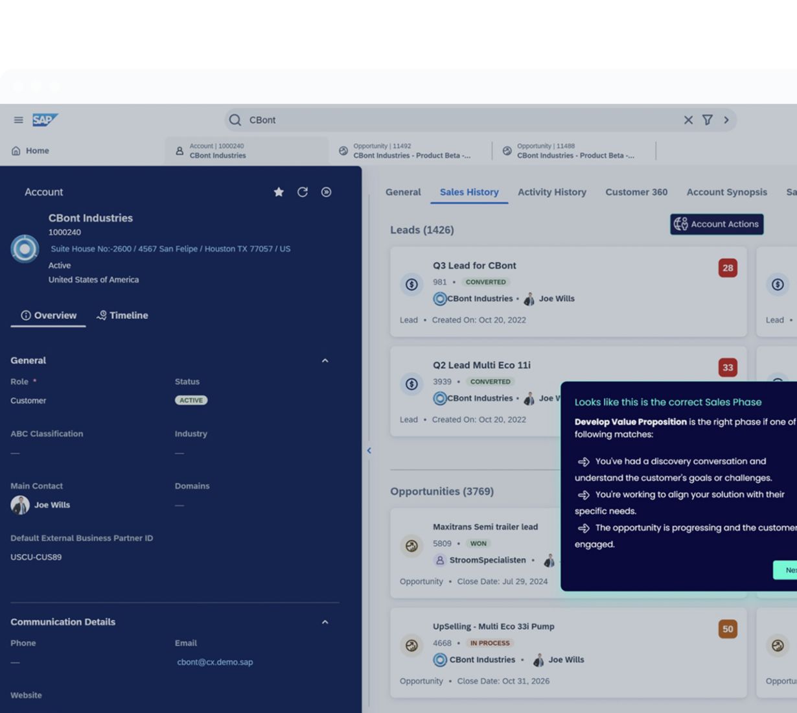Open the Customer 360 tab
797x713 pixels.
(636, 192)
